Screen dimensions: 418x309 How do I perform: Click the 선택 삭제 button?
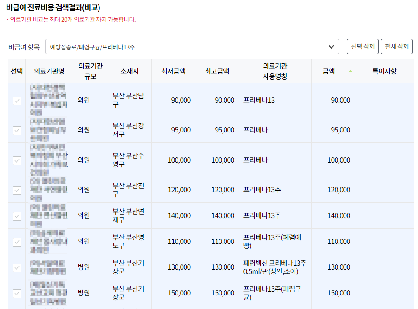click(x=363, y=46)
